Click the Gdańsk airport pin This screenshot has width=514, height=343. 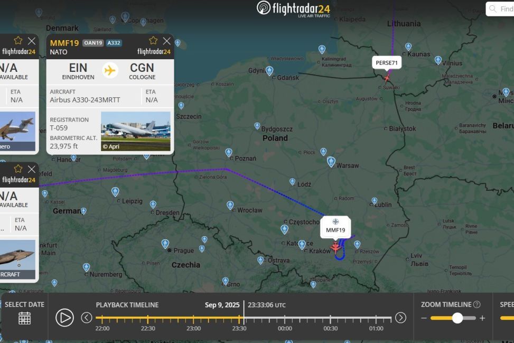(269, 71)
